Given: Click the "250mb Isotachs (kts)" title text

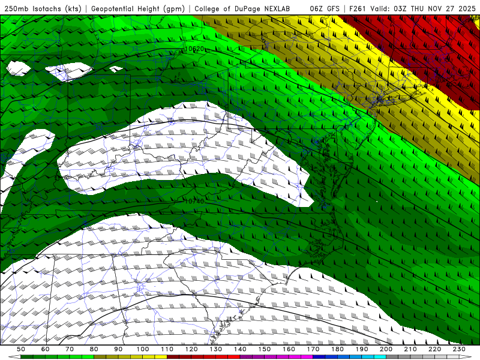Looking at the screenshot, I should coord(43,8).
